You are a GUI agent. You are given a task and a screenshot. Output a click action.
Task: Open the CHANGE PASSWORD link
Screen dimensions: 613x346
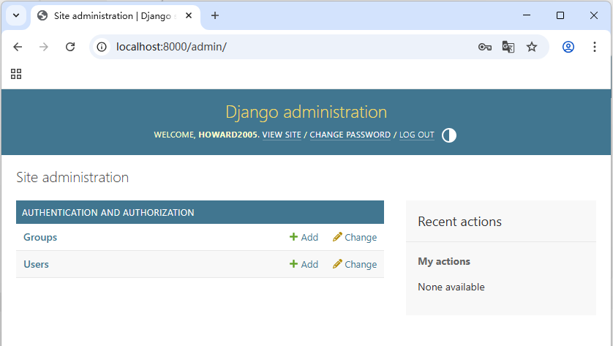pos(350,135)
